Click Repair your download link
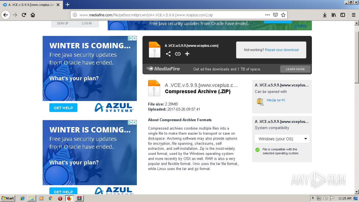Screen dimensions: 359x202 pyautogui.click(x=282, y=50)
